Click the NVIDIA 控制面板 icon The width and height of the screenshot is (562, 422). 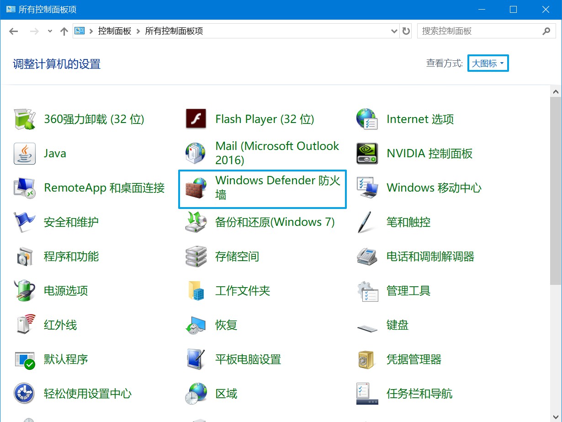[x=367, y=154]
